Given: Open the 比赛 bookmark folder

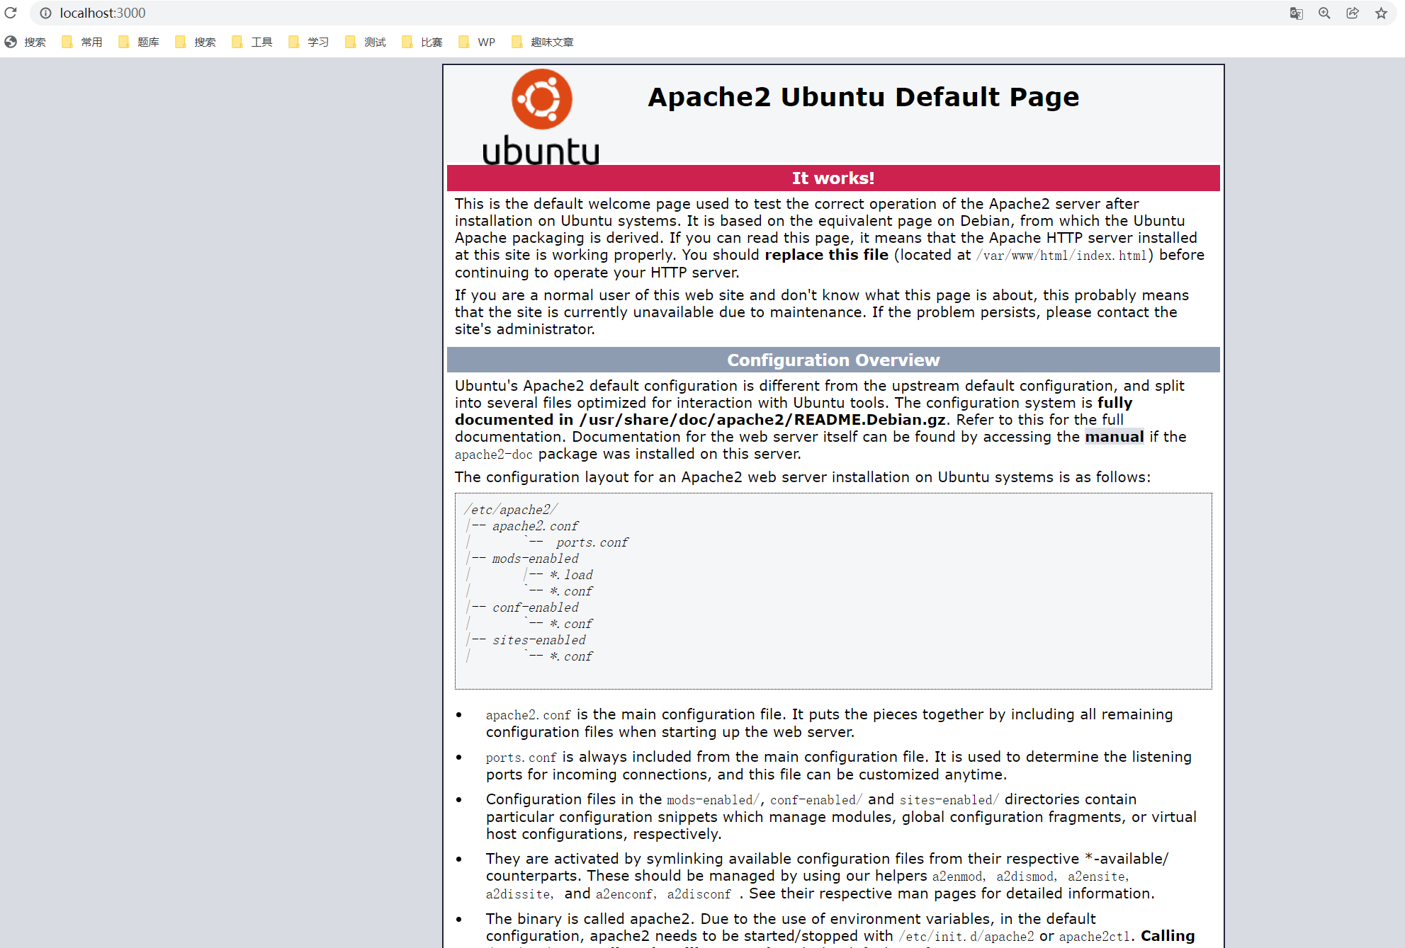Looking at the screenshot, I should click(422, 42).
